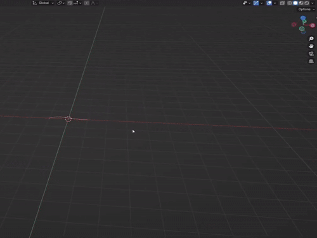This screenshot has height=238, width=317.
Task: Click the pan view hand icon
Action: point(311,46)
